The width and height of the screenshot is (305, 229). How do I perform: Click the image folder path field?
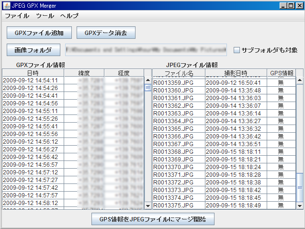146,50
